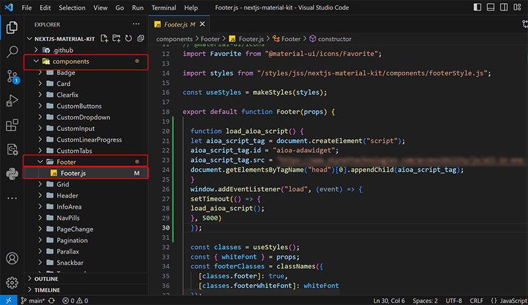
Task: Open the Python extension view icon
Action: [x=12, y=174]
